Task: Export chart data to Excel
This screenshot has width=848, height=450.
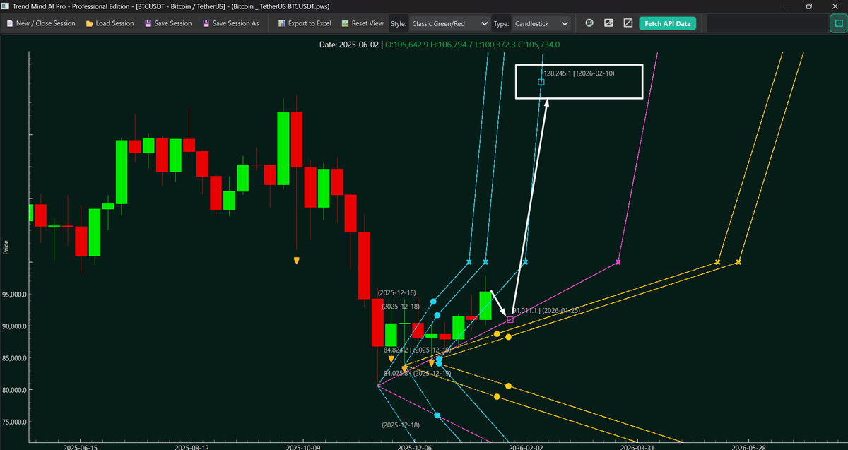Action: tap(305, 23)
